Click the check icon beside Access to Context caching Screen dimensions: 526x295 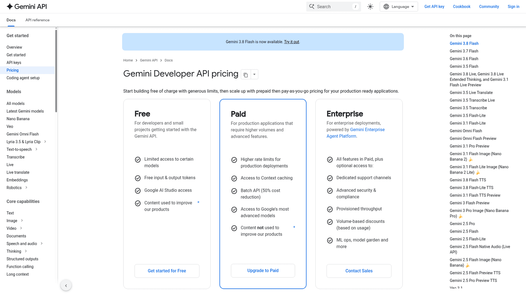(x=234, y=179)
